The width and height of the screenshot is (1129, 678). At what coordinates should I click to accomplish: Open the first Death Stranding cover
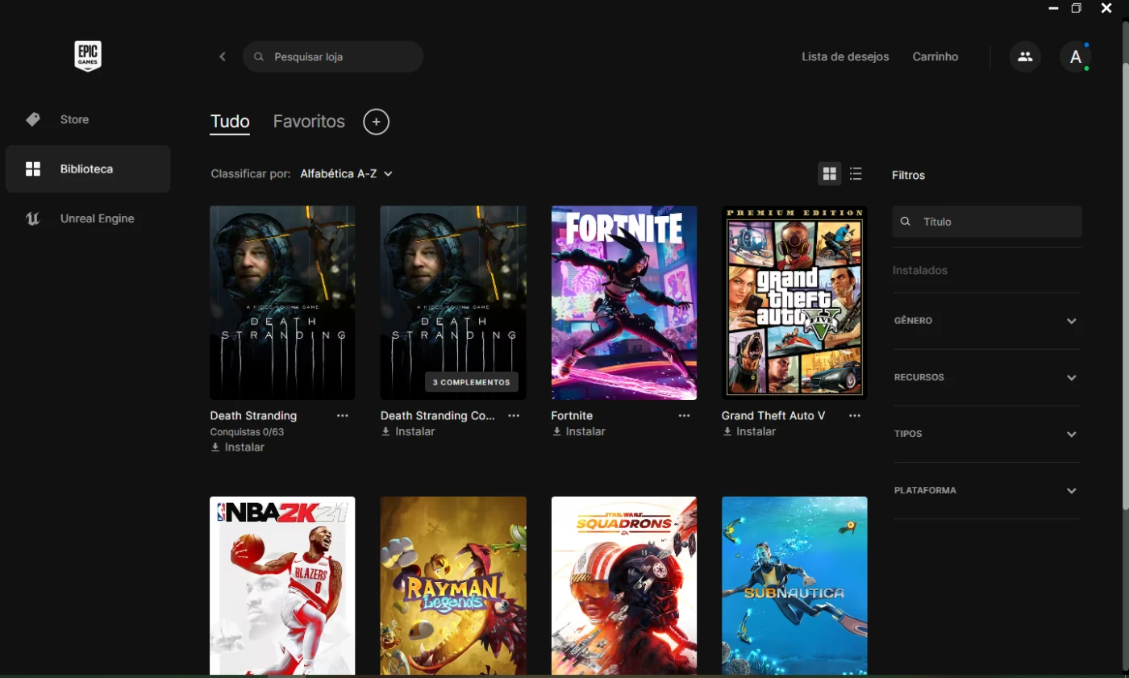[282, 302]
